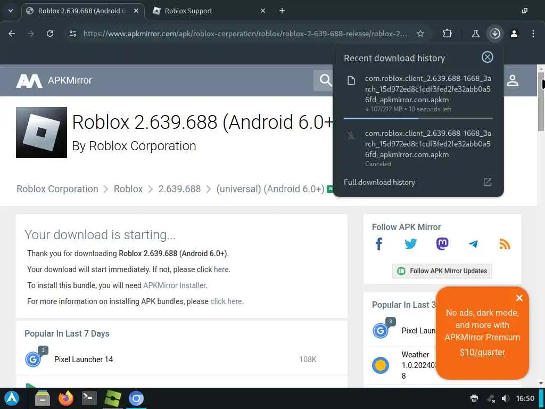Open the terminal from taskbar

coord(89,398)
